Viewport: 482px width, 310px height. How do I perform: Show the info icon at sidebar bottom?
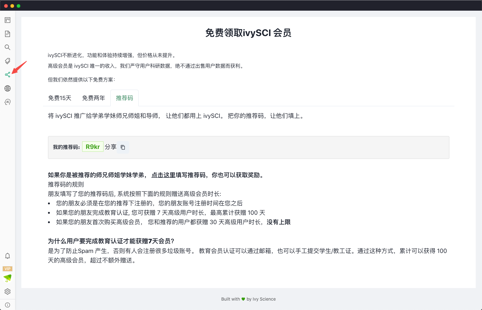click(8, 305)
